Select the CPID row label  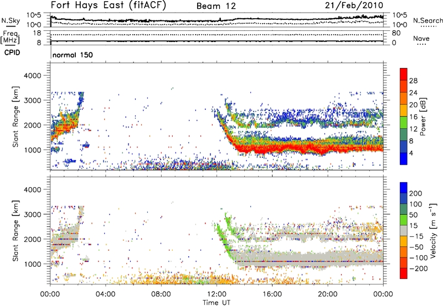[12, 52]
